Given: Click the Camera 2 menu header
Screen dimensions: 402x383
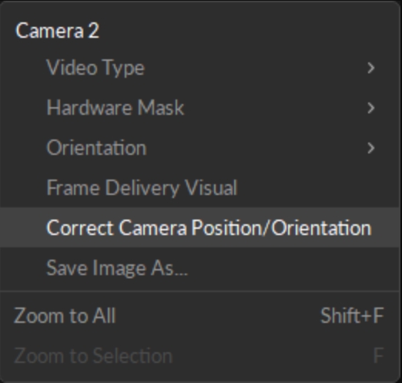Looking at the screenshot, I should click(58, 31).
